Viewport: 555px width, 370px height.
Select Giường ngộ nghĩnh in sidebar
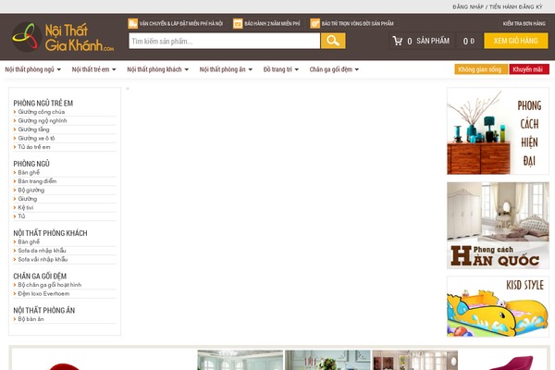coord(43,121)
